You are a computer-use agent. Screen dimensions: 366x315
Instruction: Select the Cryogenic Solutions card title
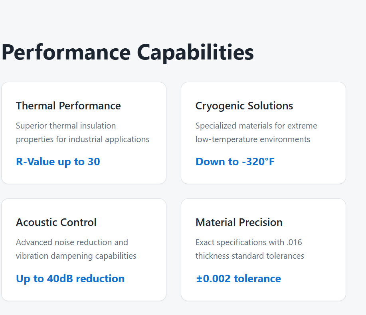pyautogui.click(x=244, y=106)
